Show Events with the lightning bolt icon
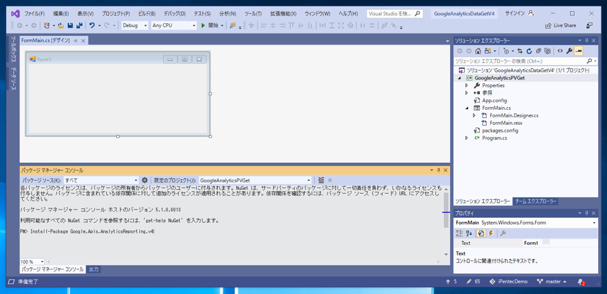 (491, 233)
